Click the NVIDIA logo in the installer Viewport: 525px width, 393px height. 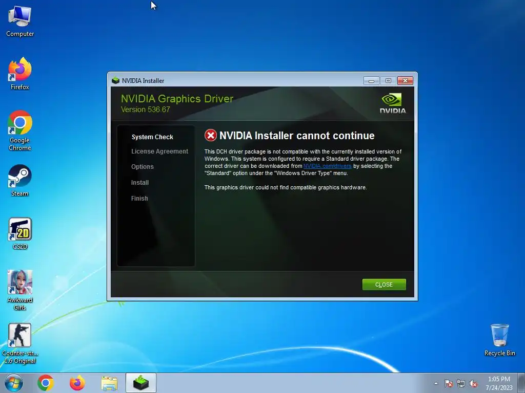tap(392, 103)
